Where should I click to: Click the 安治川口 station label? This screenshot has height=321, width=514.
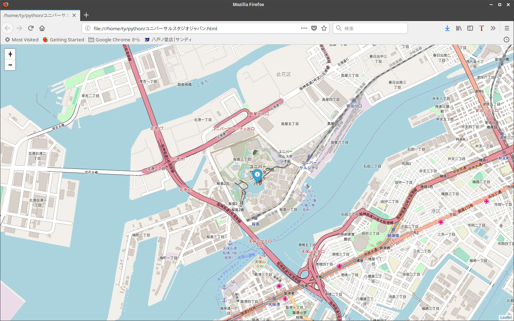coord(354,106)
